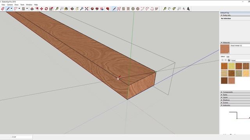The image size is (250, 140).
Task: Select the Paint Bucket tool
Action: pyautogui.click(x=66, y=9)
